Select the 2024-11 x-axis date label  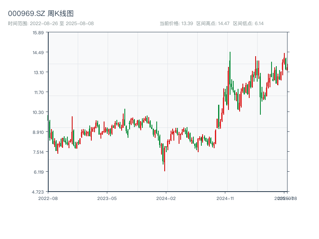tap(225, 198)
